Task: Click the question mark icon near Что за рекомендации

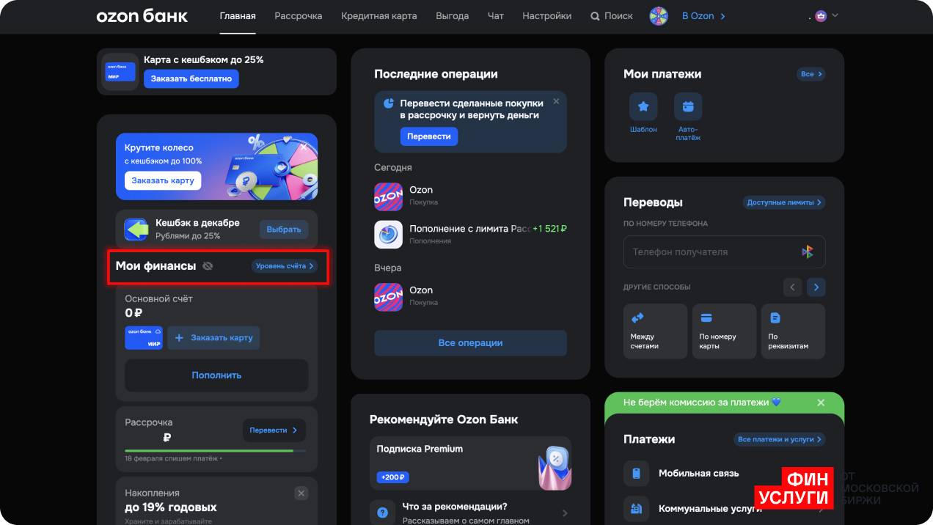Action: (382, 513)
